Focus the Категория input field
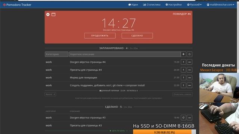The width and height of the screenshot is (239, 134). tap(56, 54)
